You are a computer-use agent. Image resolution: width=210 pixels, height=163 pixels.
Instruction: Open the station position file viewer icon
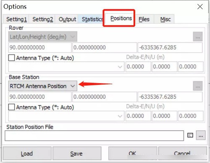click(x=190, y=135)
